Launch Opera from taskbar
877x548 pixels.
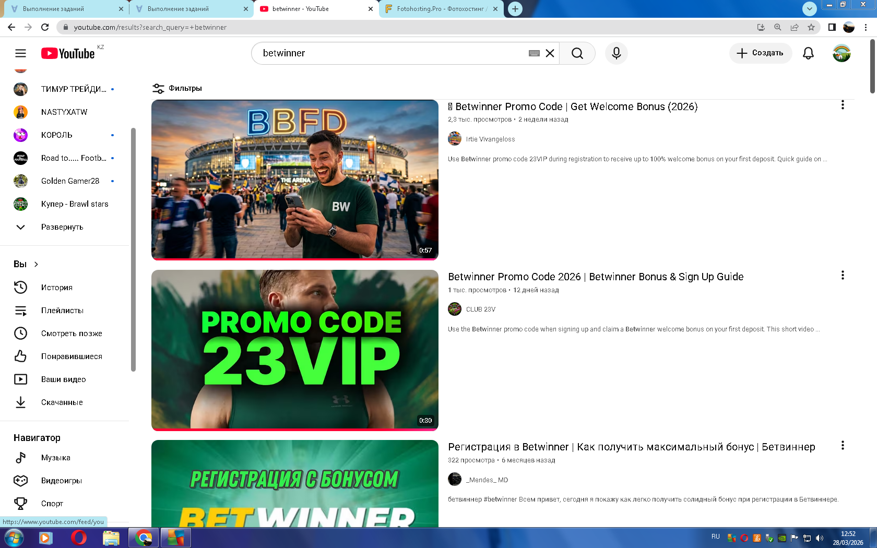(x=78, y=538)
